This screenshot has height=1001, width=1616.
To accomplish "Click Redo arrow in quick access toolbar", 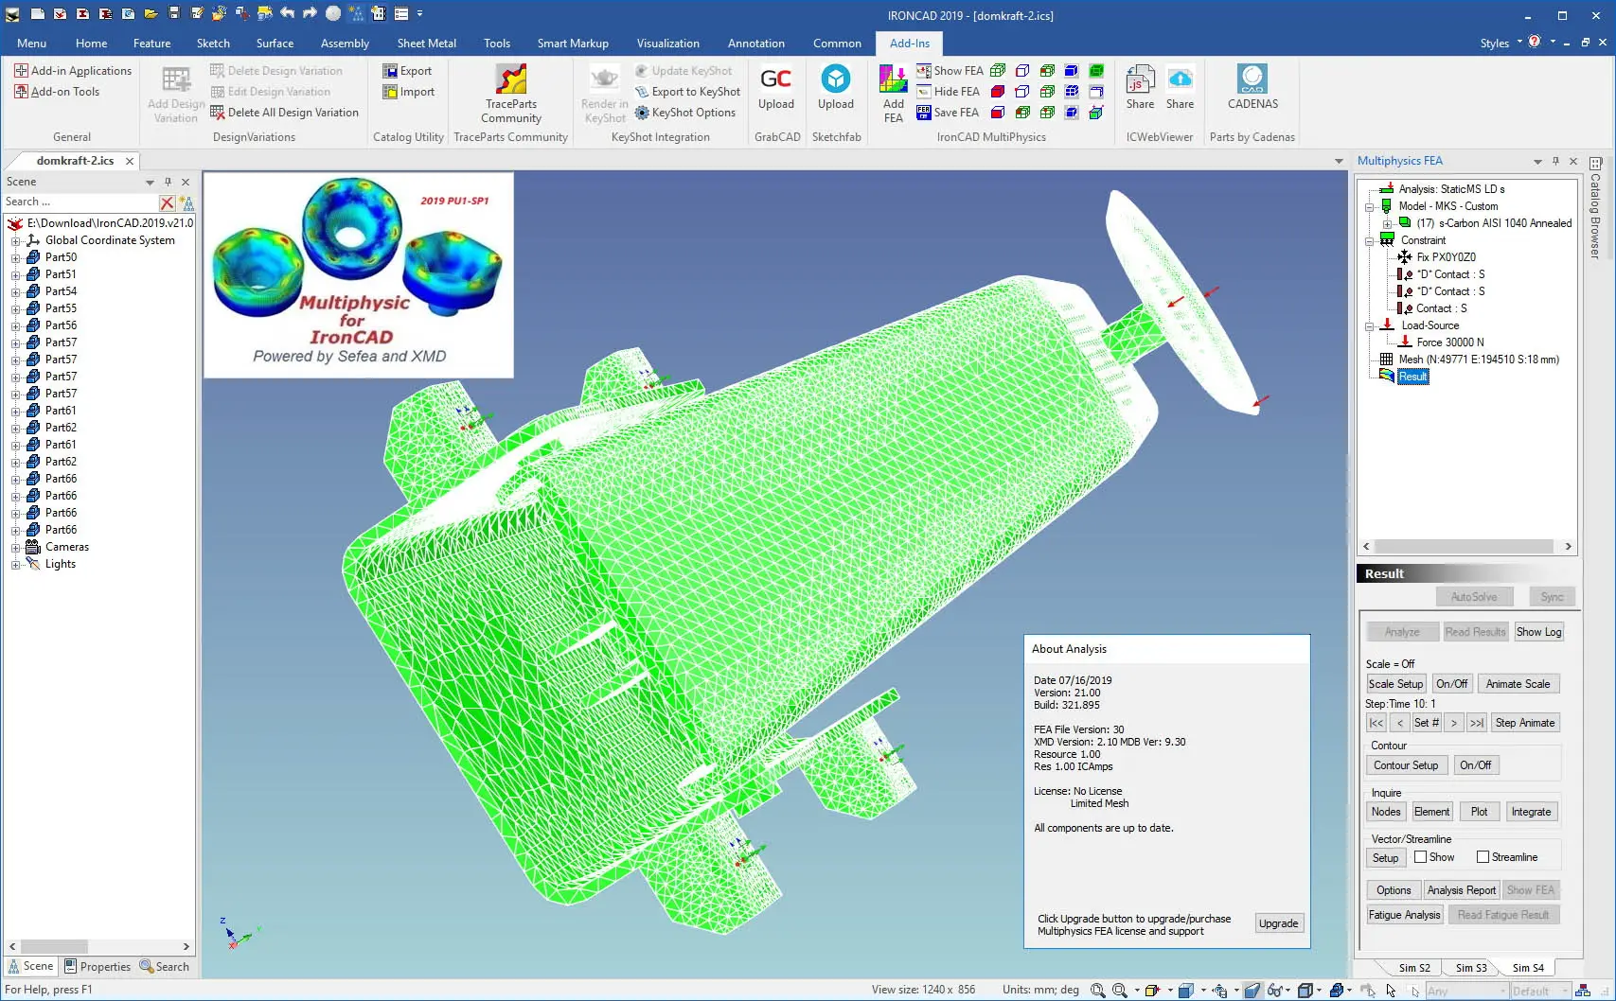I will (x=310, y=14).
